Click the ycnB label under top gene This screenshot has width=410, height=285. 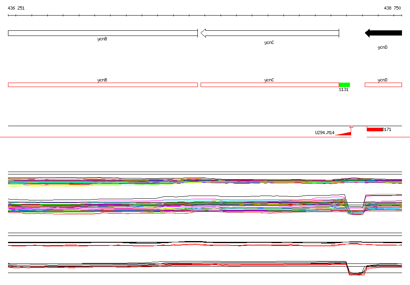pyautogui.click(x=102, y=39)
